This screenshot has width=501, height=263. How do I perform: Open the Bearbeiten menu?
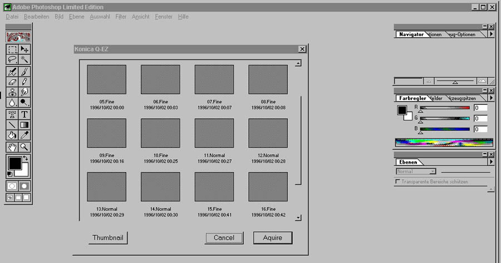36,17
